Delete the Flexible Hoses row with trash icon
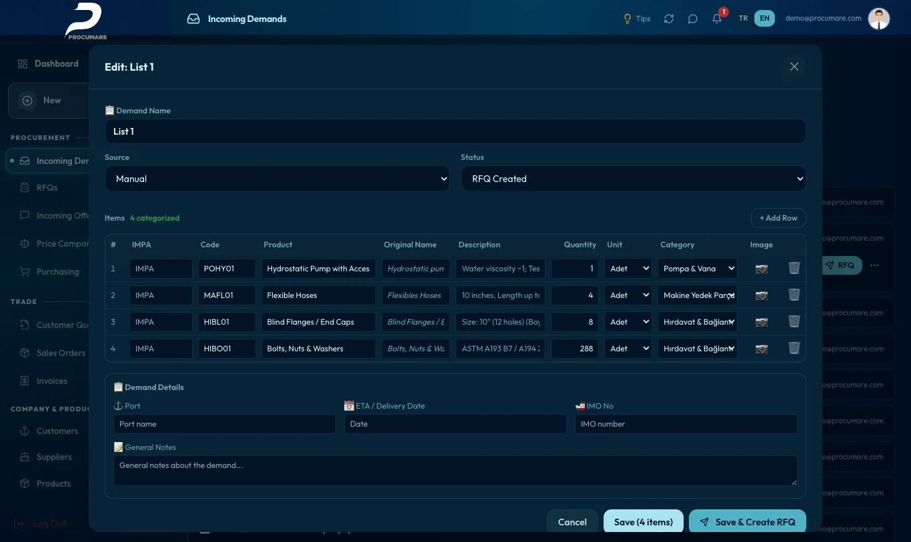Screen dimensions: 911x542 click(x=794, y=295)
